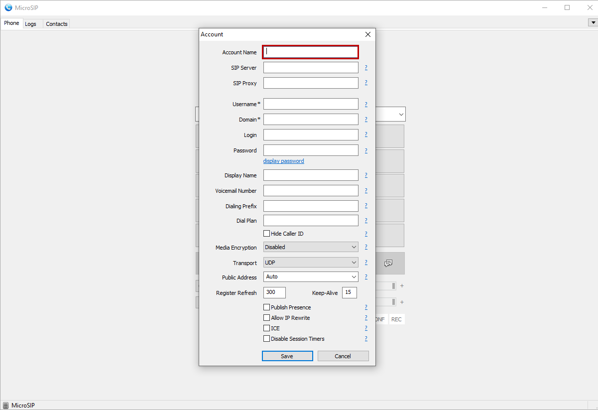Viewport: 598px width, 410px height.
Task: Switch to the Logs tab
Action: pos(31,24)
